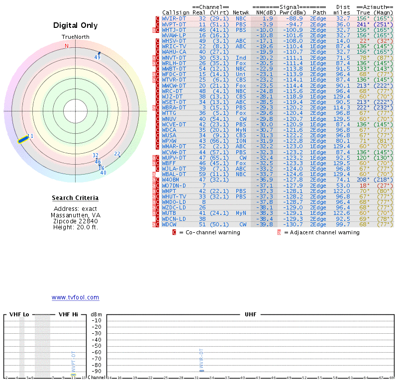
Task: Open the www.tvfool.com link
Action: (x=75, y=297)
